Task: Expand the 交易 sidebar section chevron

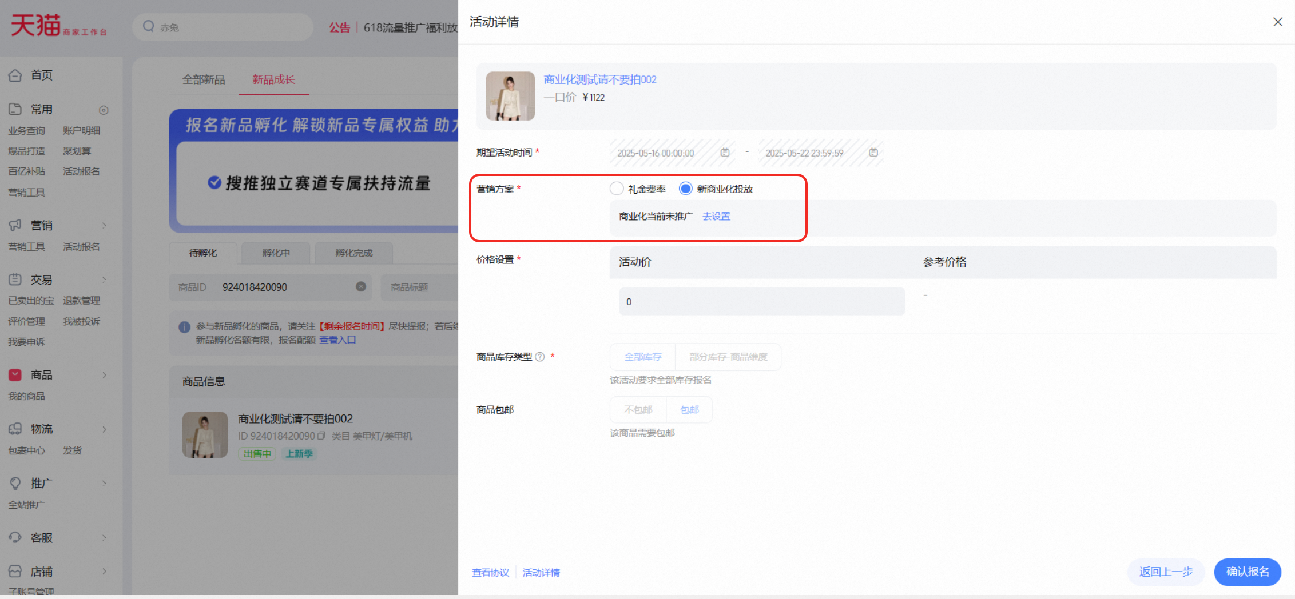Action: point(104,279)
